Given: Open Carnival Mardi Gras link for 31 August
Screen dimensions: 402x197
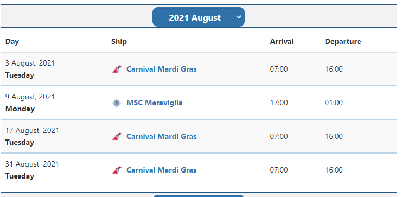Looking at the screenshot, I should (162, 170).
